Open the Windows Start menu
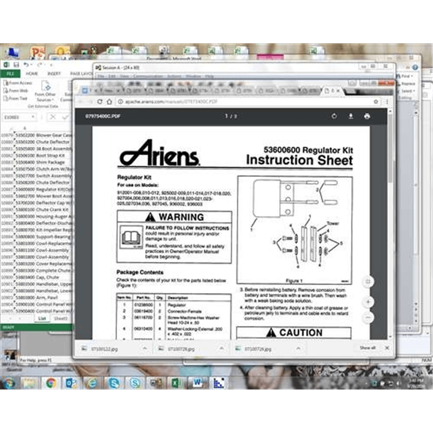The image size is (433, 433). (9, 383)
